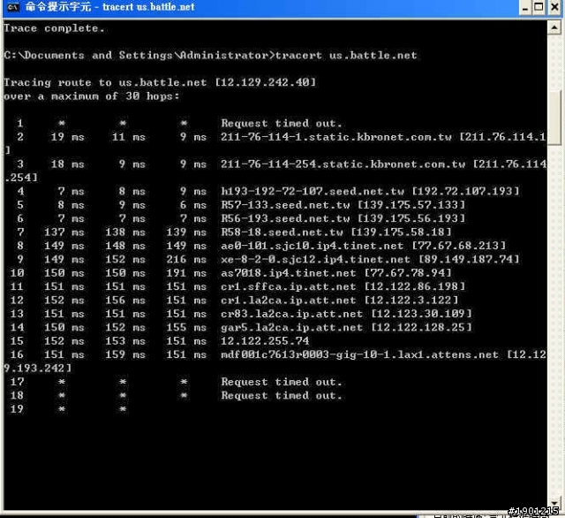Image resolution: width=565 pixels, height=518 pixels.
Task: Click host as7018.ip4.tinet.net
Action: (289, 273)
